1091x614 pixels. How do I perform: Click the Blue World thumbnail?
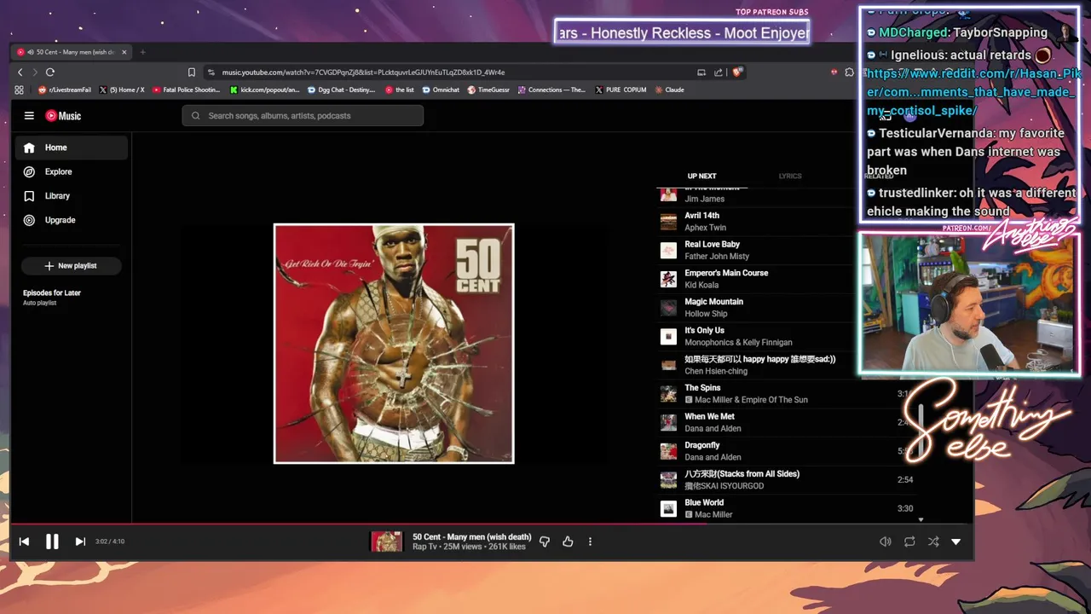click(x=668, y=509)
